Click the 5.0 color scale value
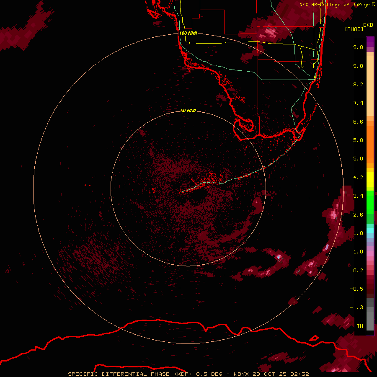This screenshot has width=377, height=377. point(358,159)
